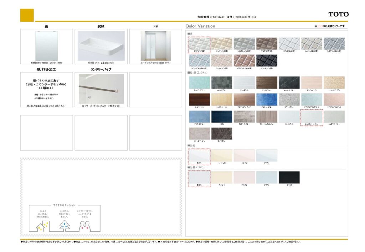Image resolution: width=365 pixels, height=252 pixels.
Task: Click the TOTO logo in the header
Action: coord(338,14)
